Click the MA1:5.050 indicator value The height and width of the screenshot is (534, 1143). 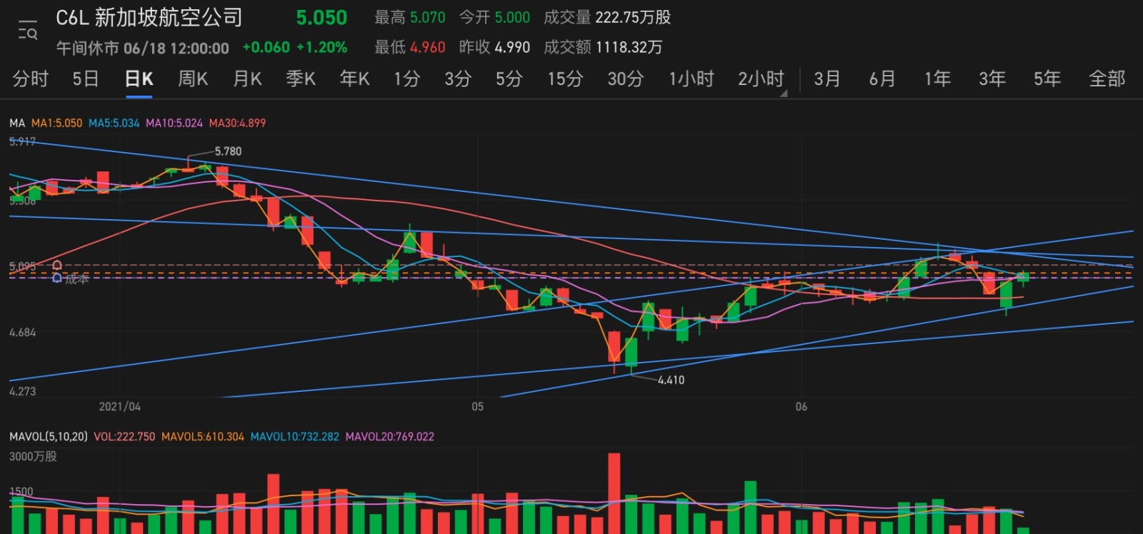click(56, 123)
